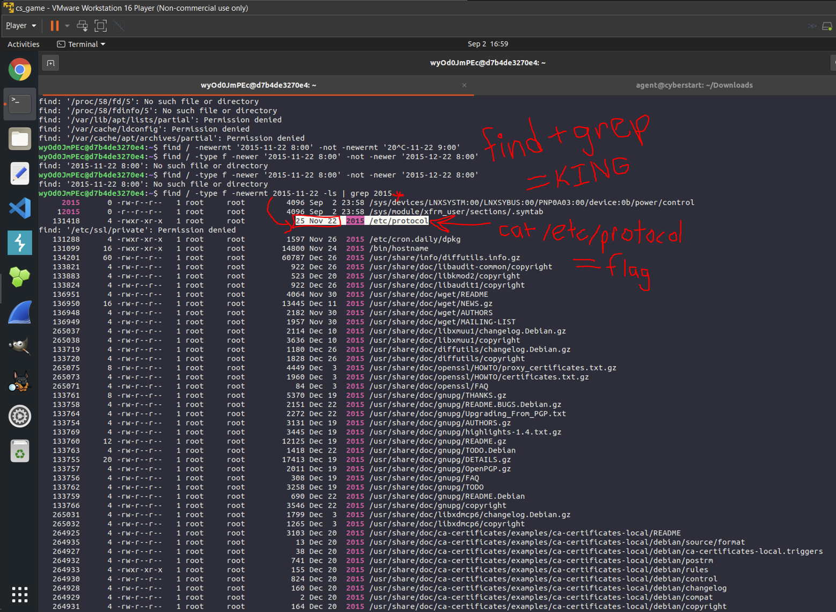836x612 pixels.
Task: Open Visual Studio Code from the dock
Action: (20, 208)
